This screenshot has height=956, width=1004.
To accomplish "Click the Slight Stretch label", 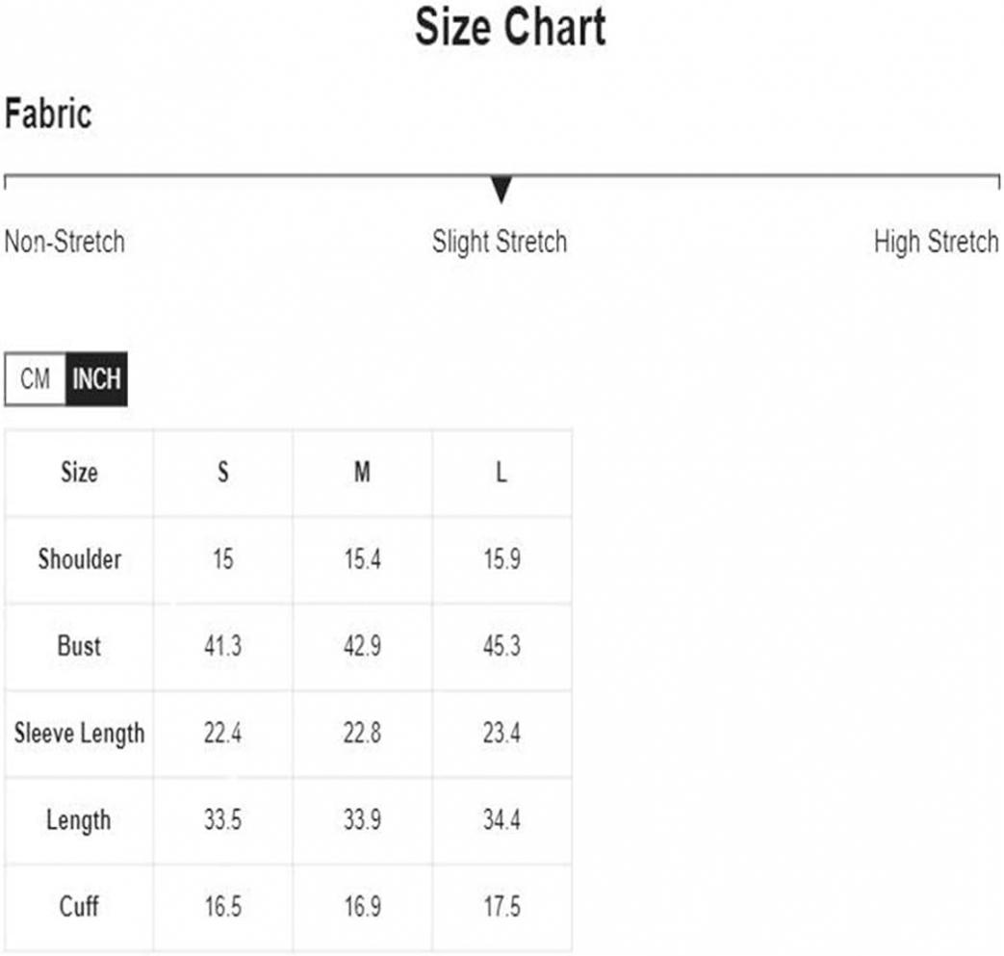I will coord(500,242).
